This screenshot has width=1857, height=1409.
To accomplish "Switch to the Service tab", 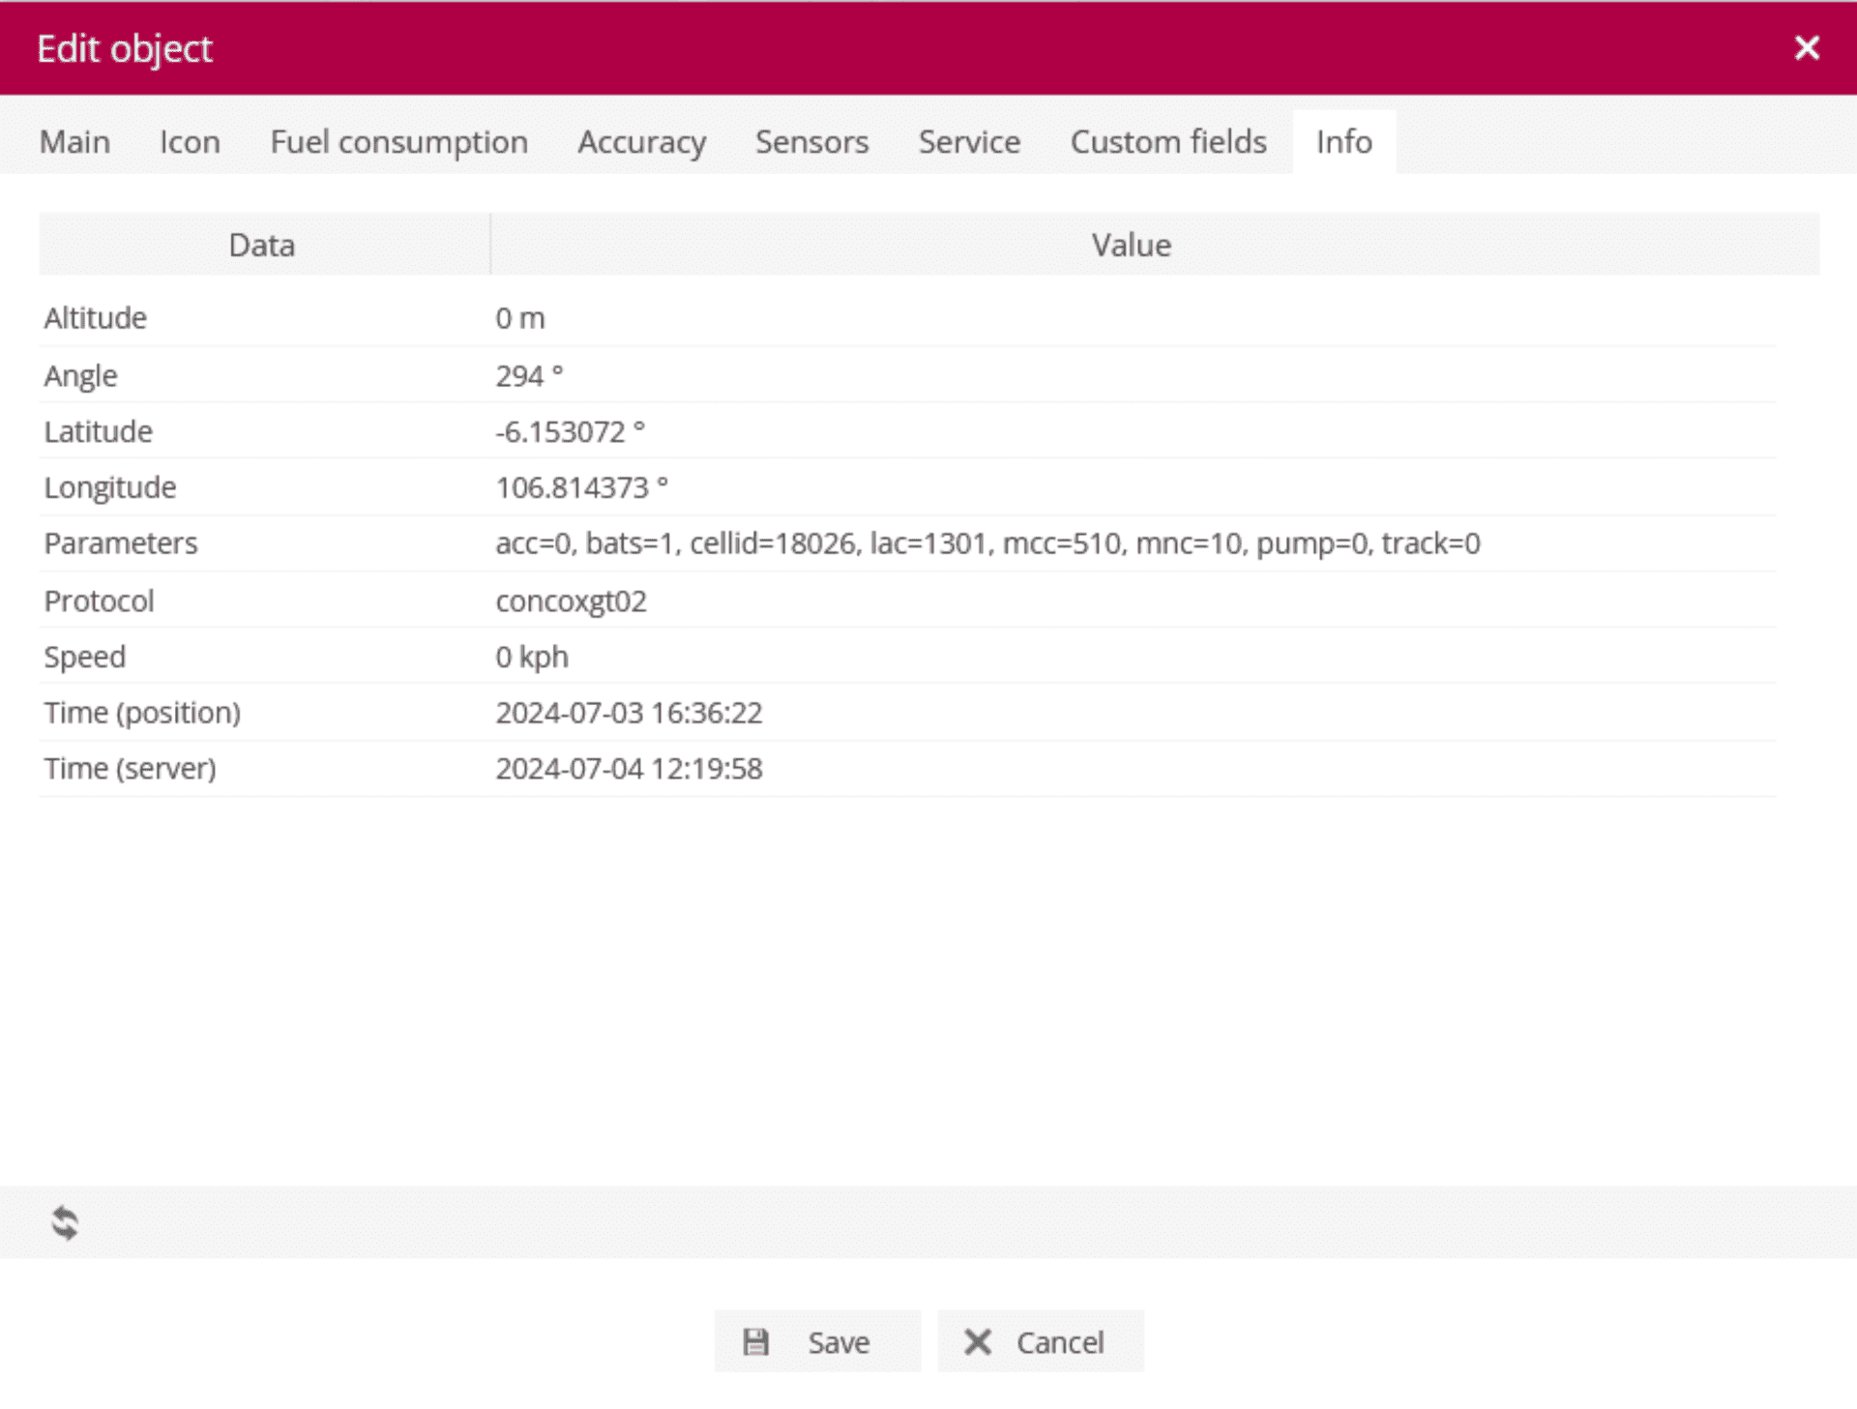I will point(969,142).
